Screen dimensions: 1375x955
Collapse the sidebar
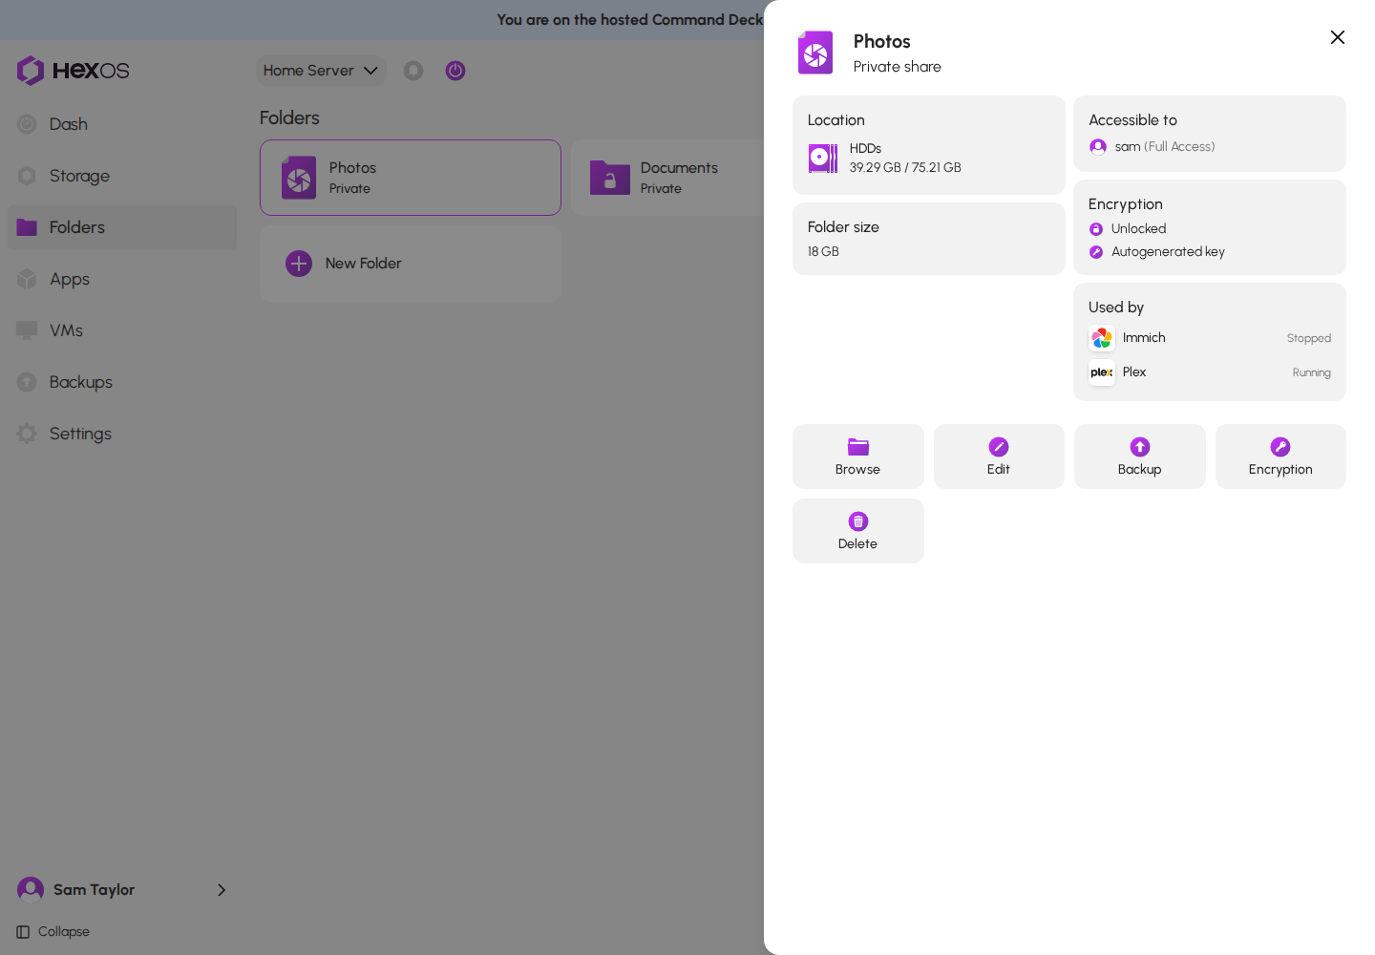(53, 932)
